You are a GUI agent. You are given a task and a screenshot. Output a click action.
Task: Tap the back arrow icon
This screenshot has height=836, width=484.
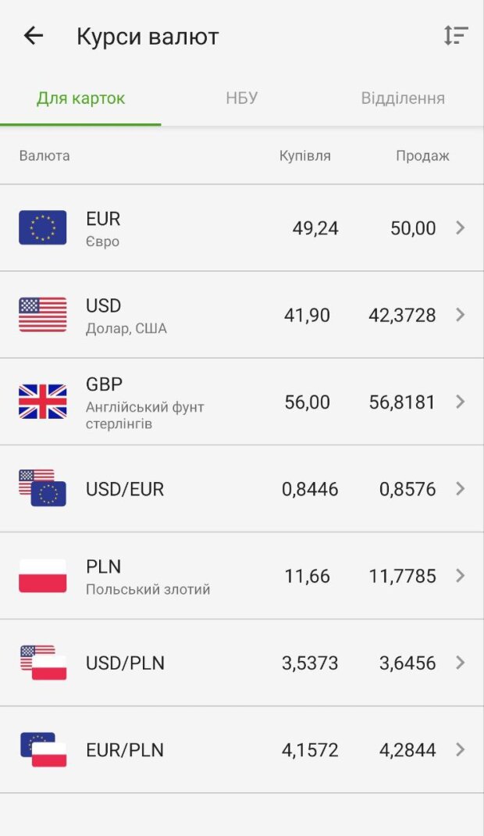pos(34,35)
